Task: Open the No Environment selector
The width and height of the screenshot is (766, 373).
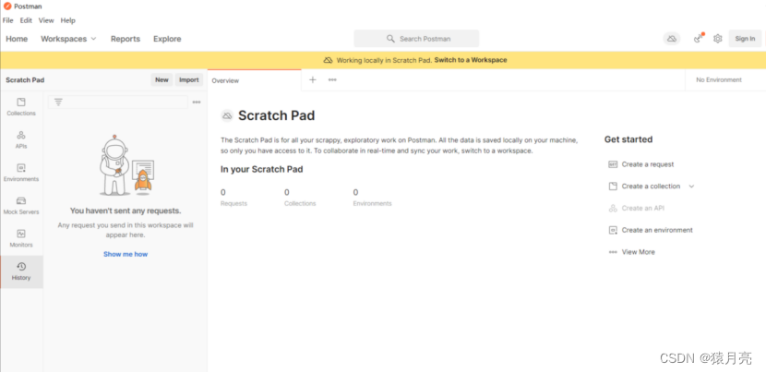Action: [719, 79]
